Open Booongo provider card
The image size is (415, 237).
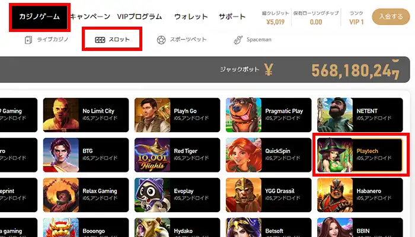[x=86, y=228]
